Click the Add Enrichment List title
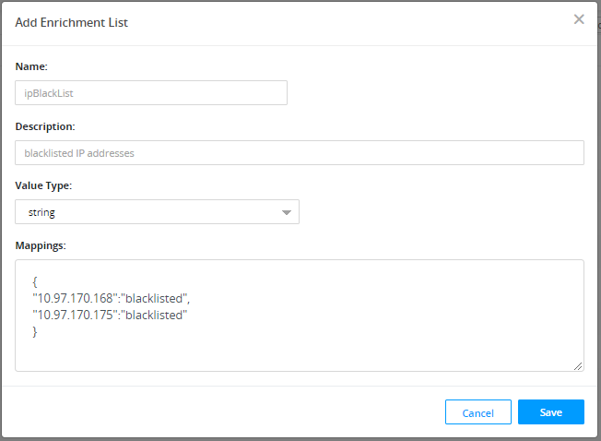The height and width of the screenshot is (441, 601). (x=72, y=22)
